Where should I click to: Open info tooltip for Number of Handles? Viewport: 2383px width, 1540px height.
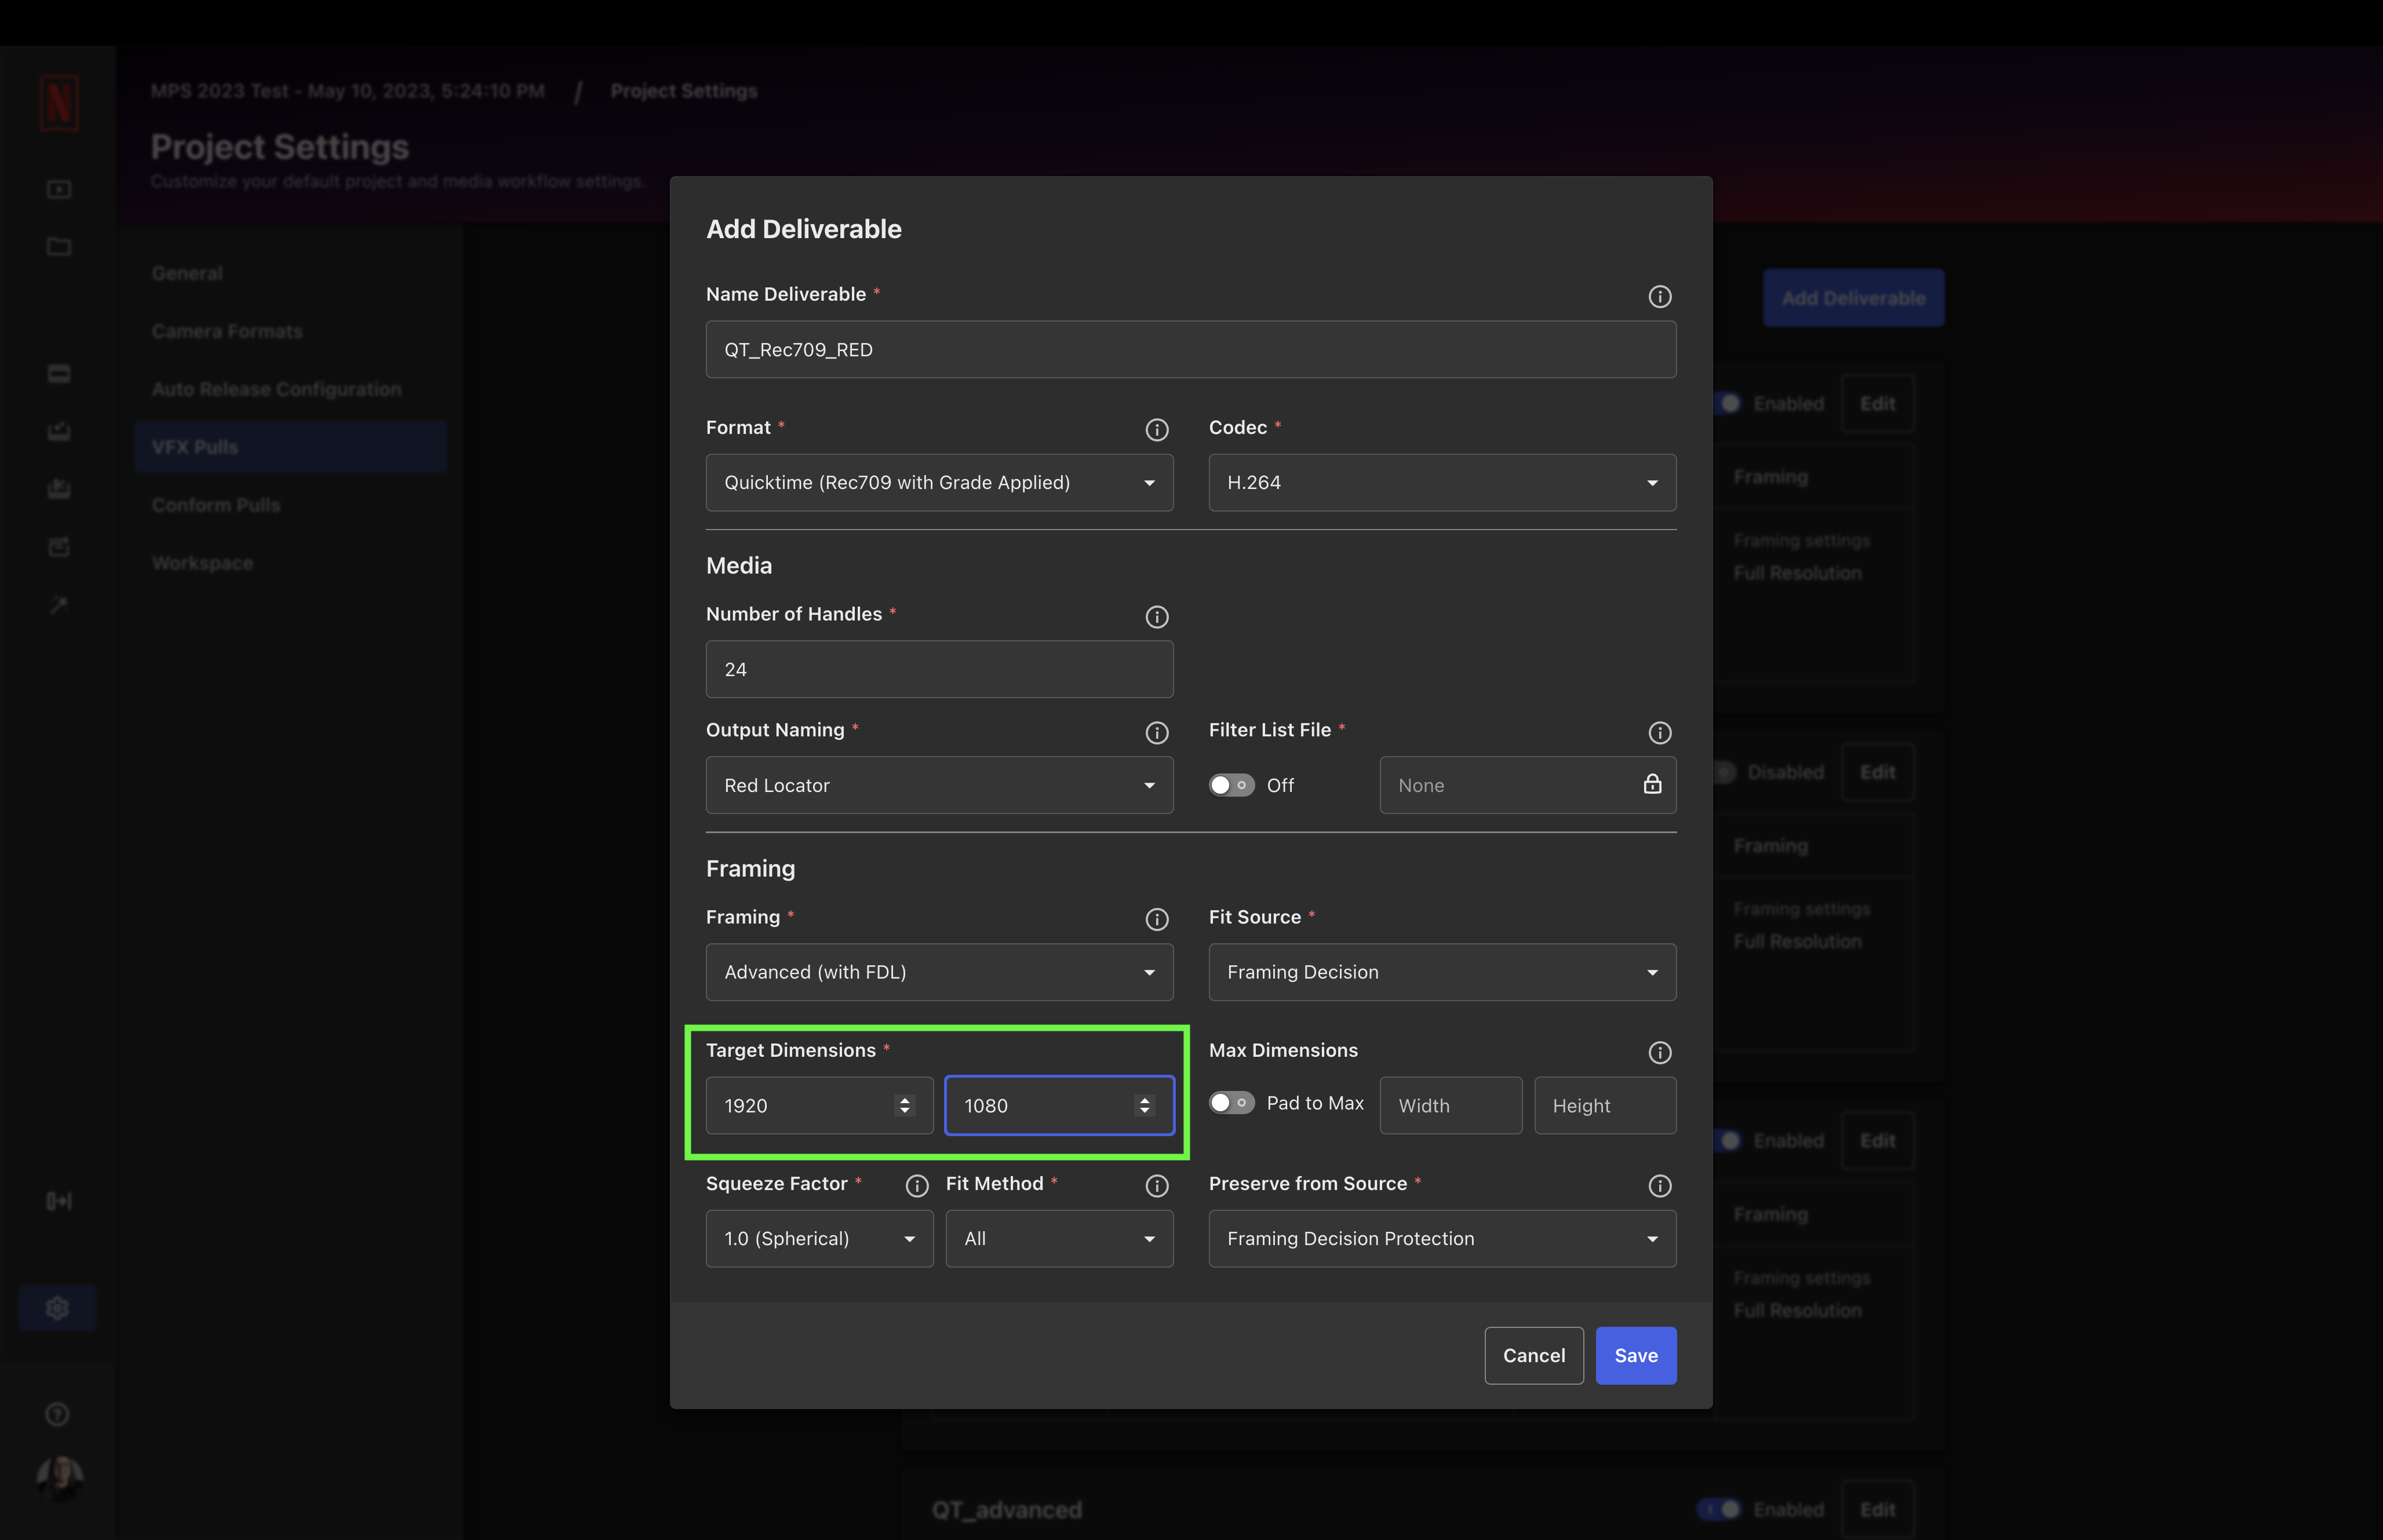pyautogui.click(x=1156, y=616)
